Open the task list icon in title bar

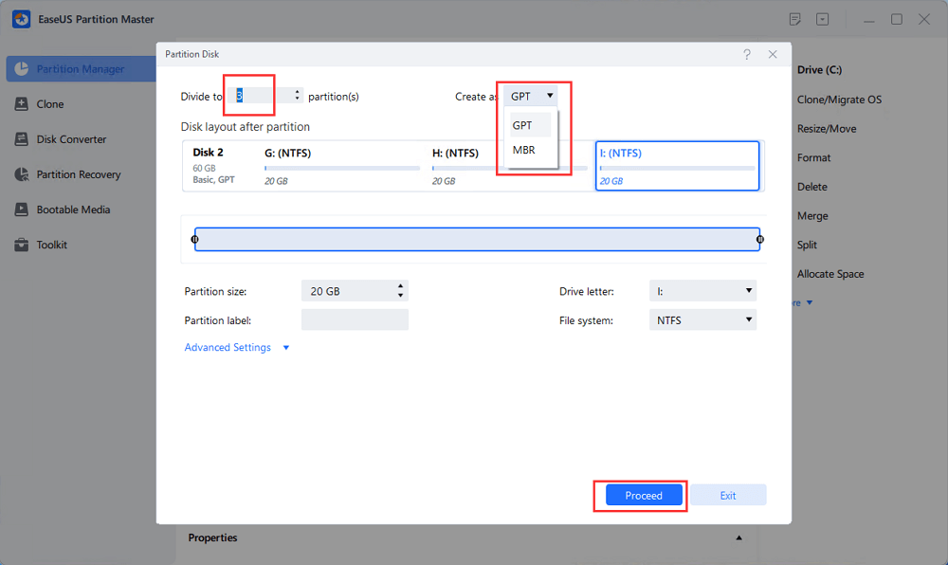pyautogui.click(x=795, y=19)
